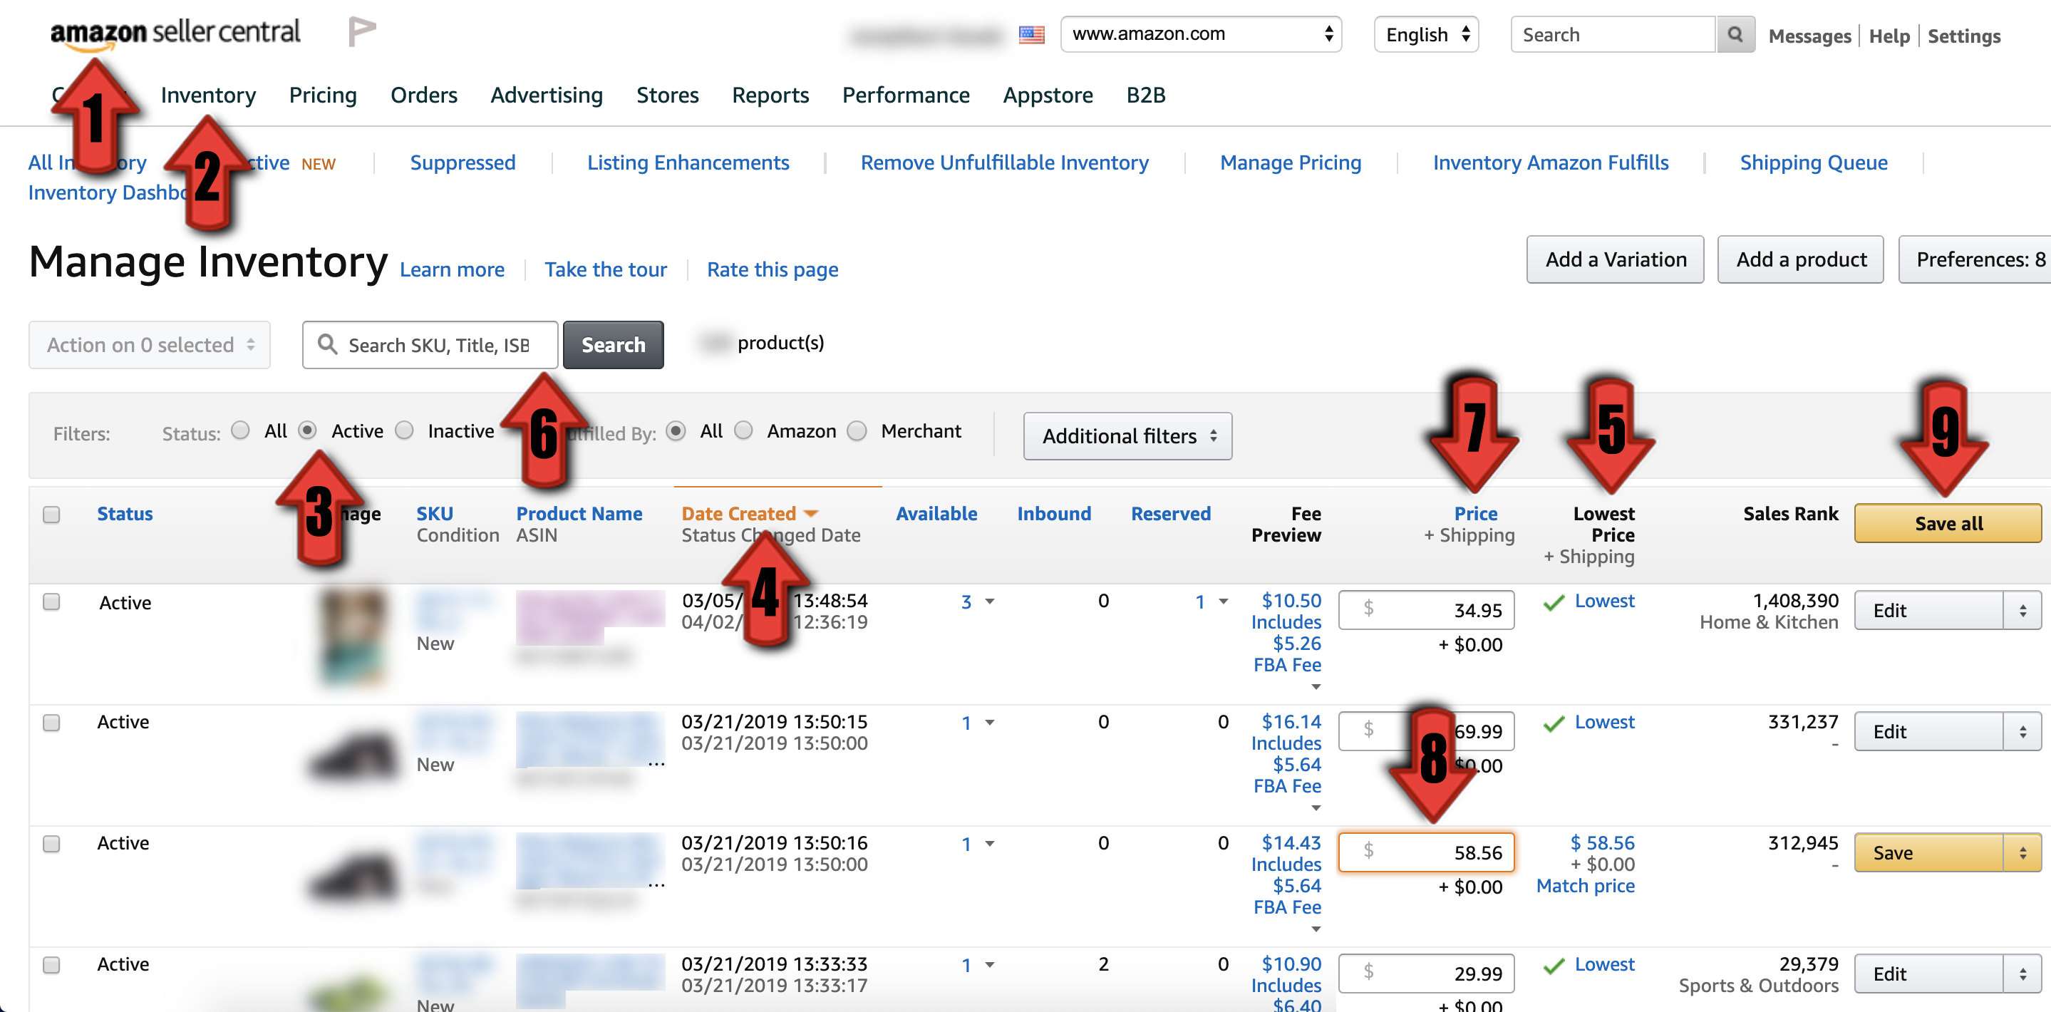The width and height of the screenshot is (2051, 1012).
Task: Click Edit button in 69.99 row
Action: 1929,732
